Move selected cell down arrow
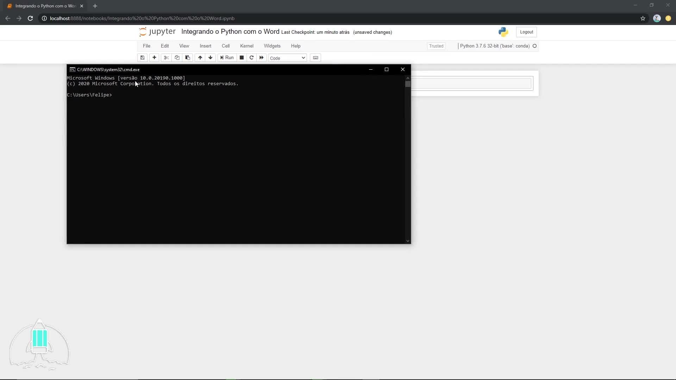 211,58
